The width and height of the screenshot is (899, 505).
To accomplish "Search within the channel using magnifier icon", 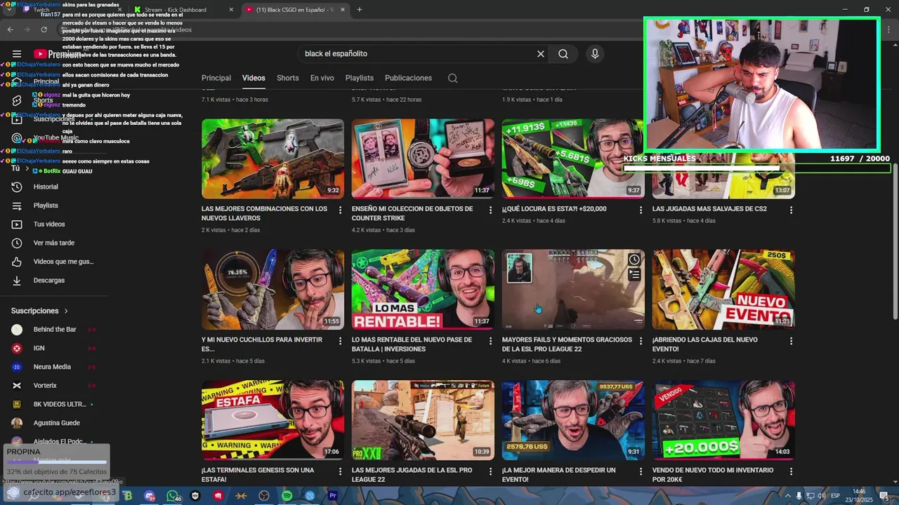I will tap(452, 78).
